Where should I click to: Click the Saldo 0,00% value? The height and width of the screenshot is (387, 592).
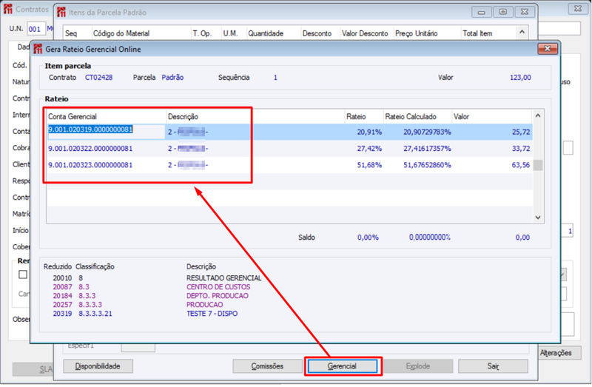(x=368, y=238)
